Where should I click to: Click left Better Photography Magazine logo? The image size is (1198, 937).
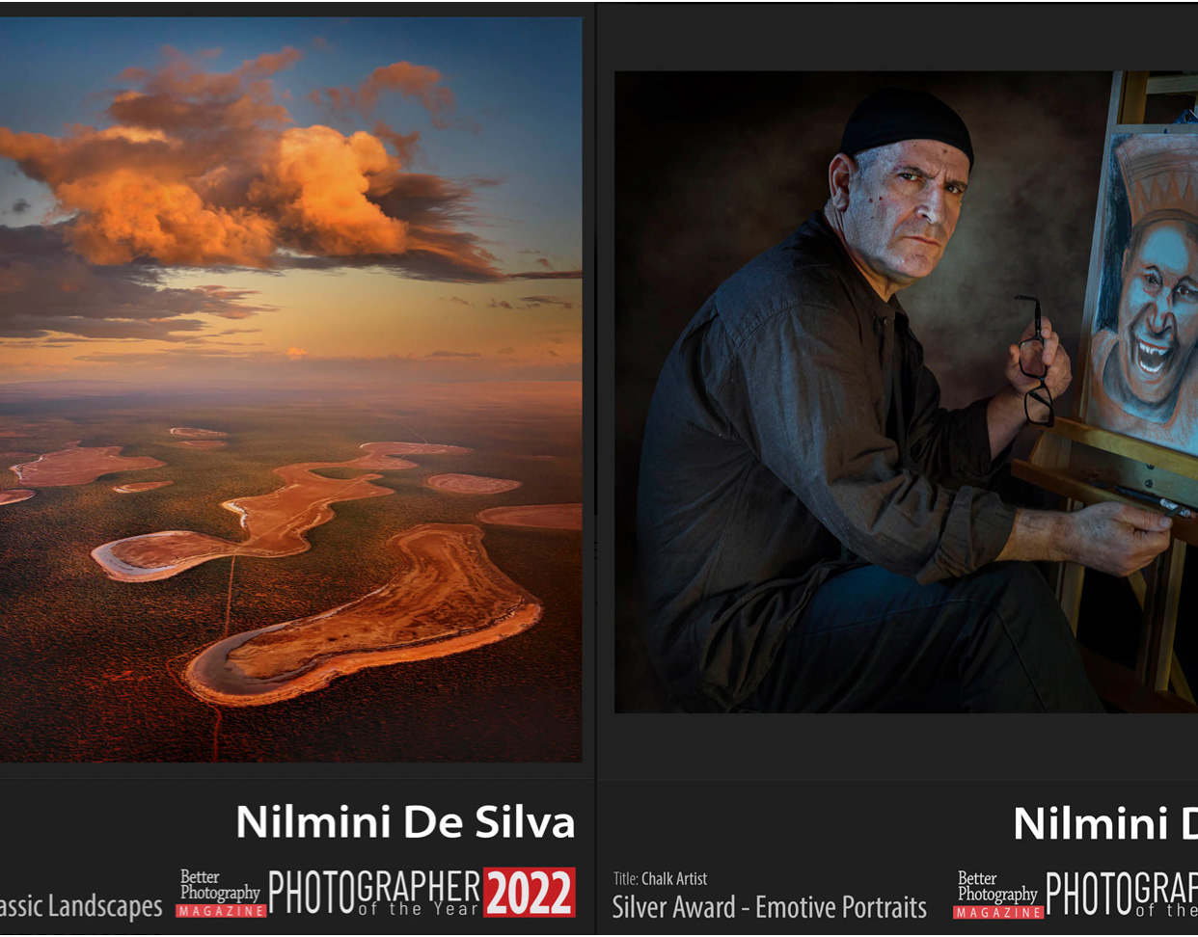pyautogui.click(x=221, y=893)
